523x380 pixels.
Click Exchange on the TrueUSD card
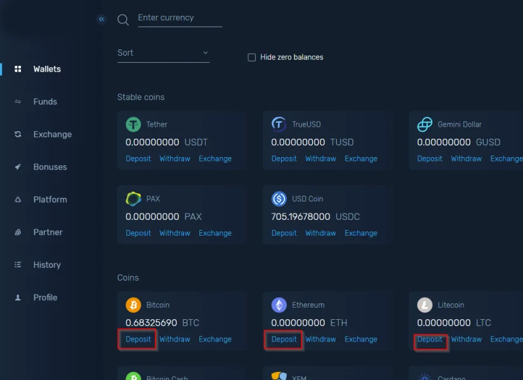coord(361,159)
